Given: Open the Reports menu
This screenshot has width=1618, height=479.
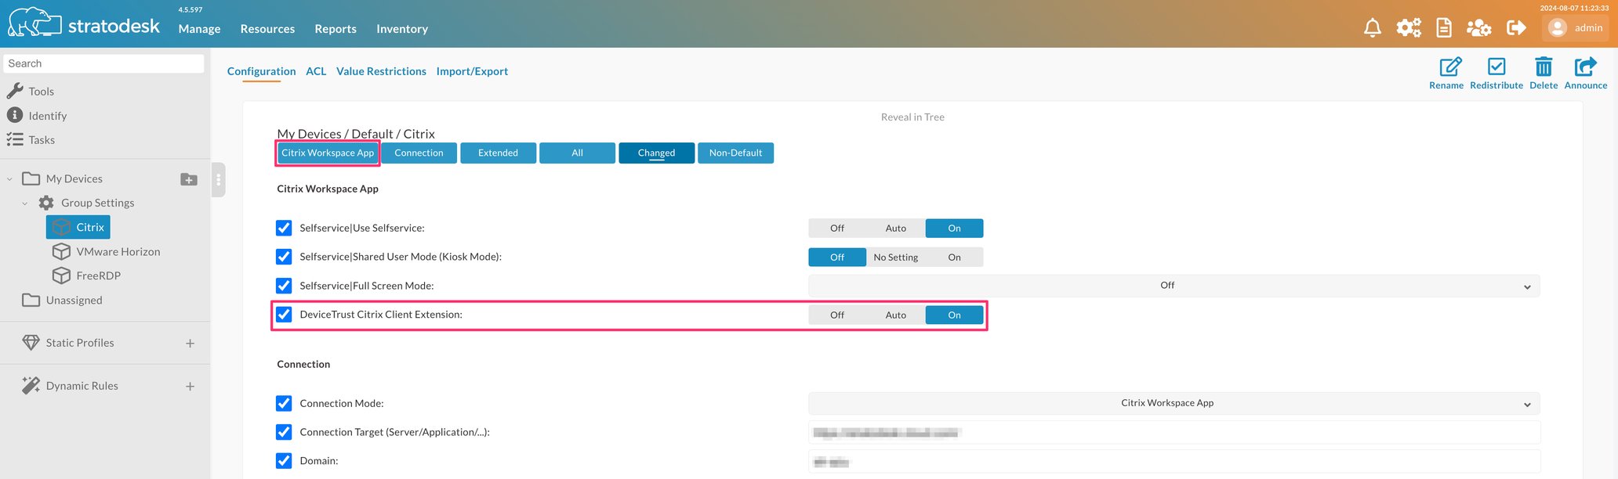Looking at the screenshot, I should (x=336, y=29).
